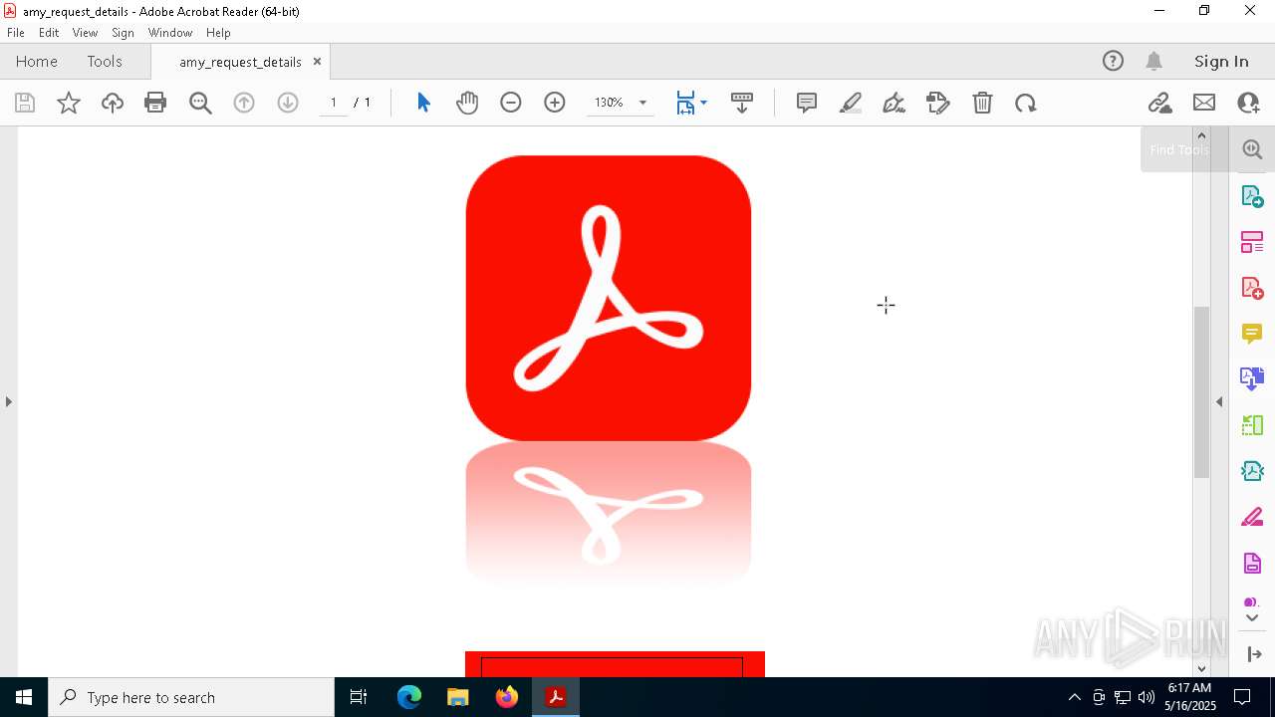Open the Window menu
This screenshot has height=717, width=1275.
click(170, 33)
